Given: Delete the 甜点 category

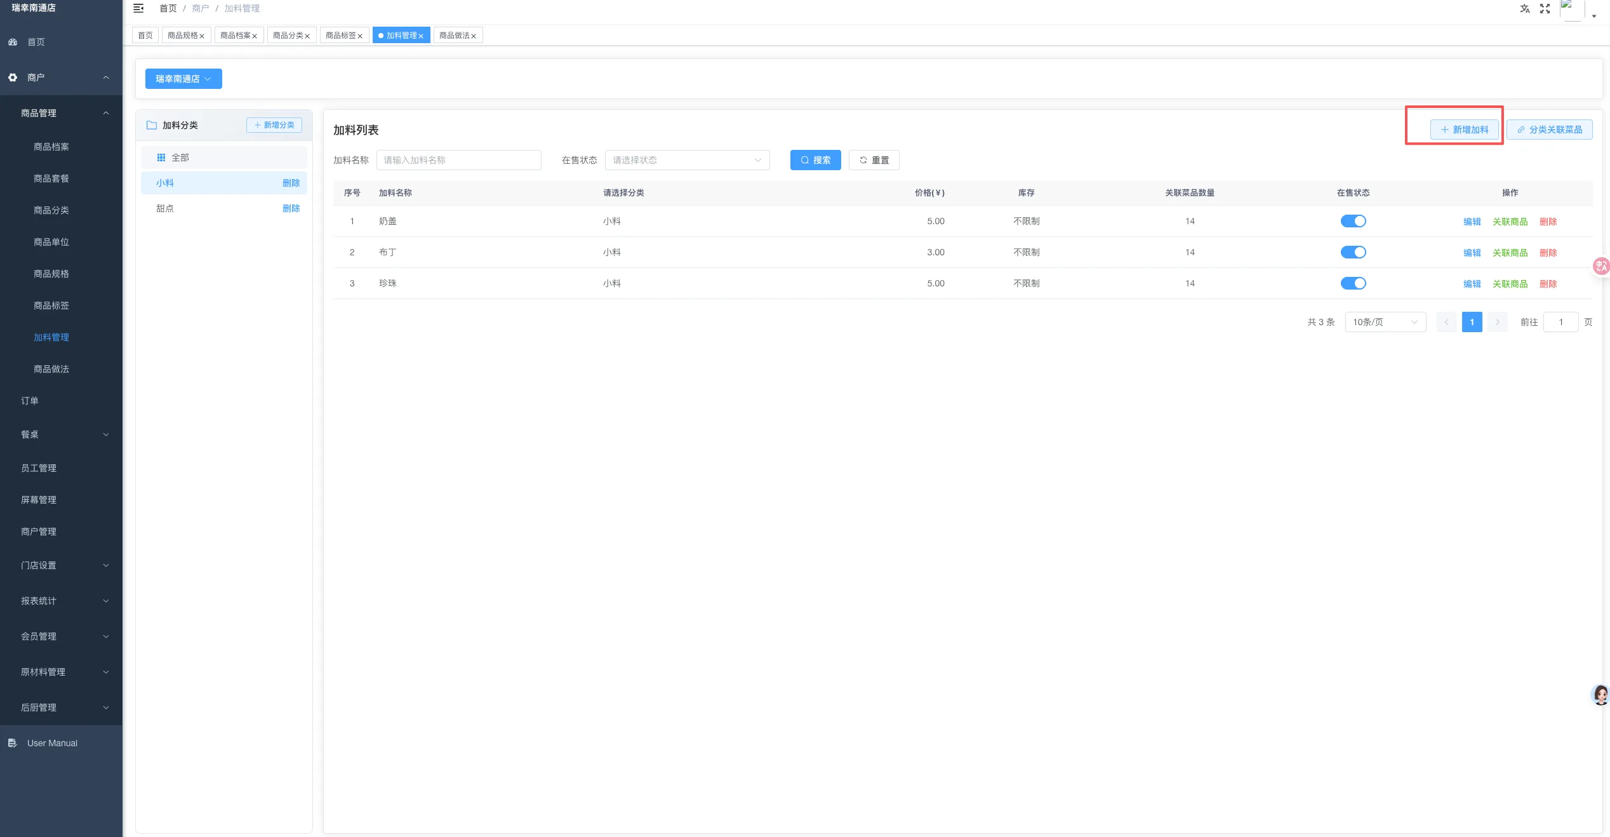Looking at the screenshot, I should pos(291,208).
